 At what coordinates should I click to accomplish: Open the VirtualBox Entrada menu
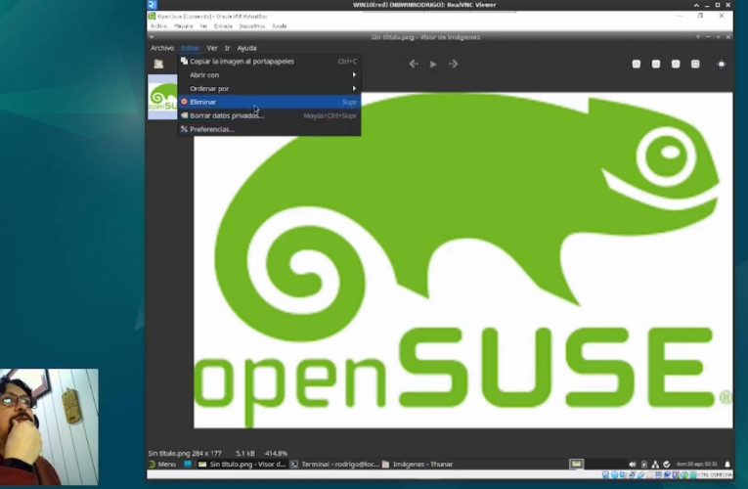(x=223, y=26)
